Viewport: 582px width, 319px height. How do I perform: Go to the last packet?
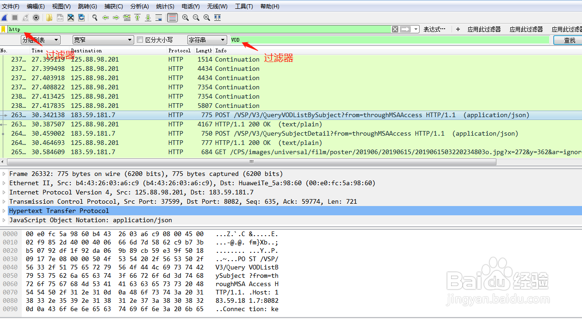click(x=148, y=18)
